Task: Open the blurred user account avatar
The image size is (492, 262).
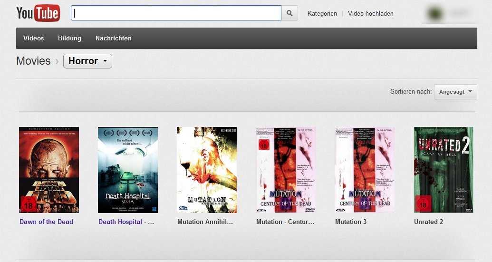Action: pyautogui.click(x=435, y=13)
